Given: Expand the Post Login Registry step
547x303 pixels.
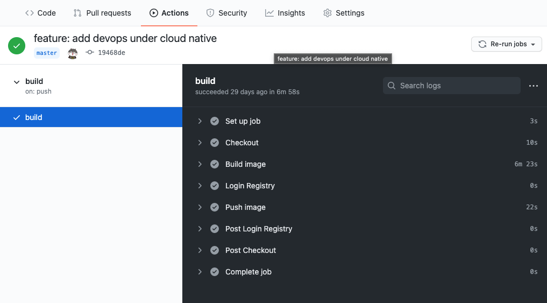Looking at the screenshot, I should 200,229.
